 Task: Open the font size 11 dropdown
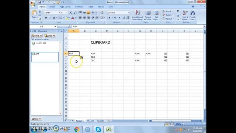pyautogui.click(x=67, y=13)
